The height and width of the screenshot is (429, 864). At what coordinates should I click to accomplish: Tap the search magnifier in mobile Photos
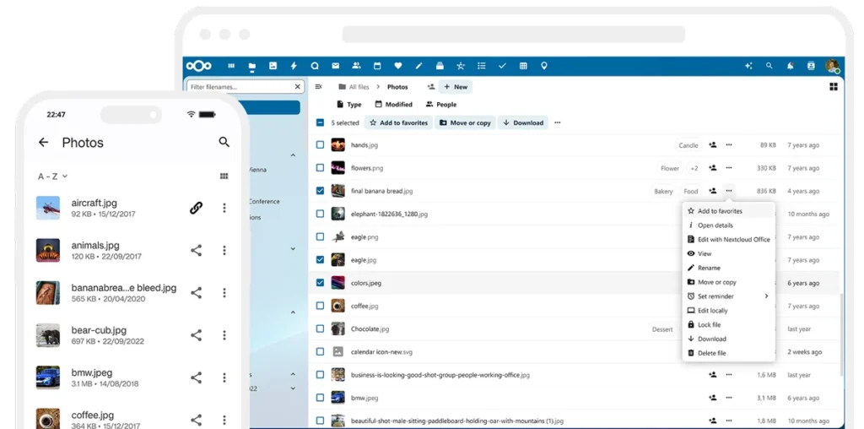tap(224, 143)
